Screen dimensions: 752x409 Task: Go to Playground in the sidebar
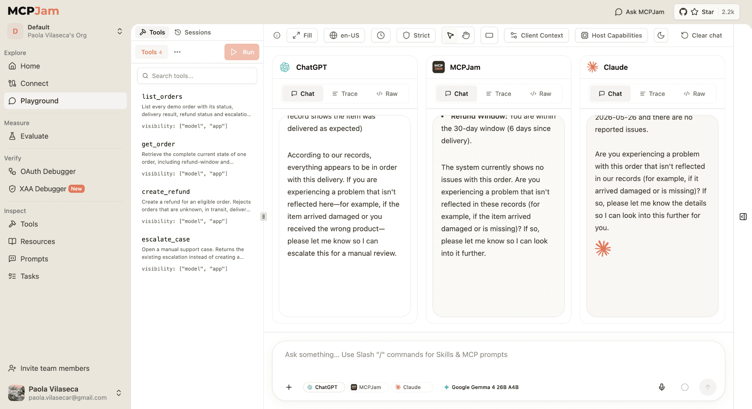click(x=65, y=101)
